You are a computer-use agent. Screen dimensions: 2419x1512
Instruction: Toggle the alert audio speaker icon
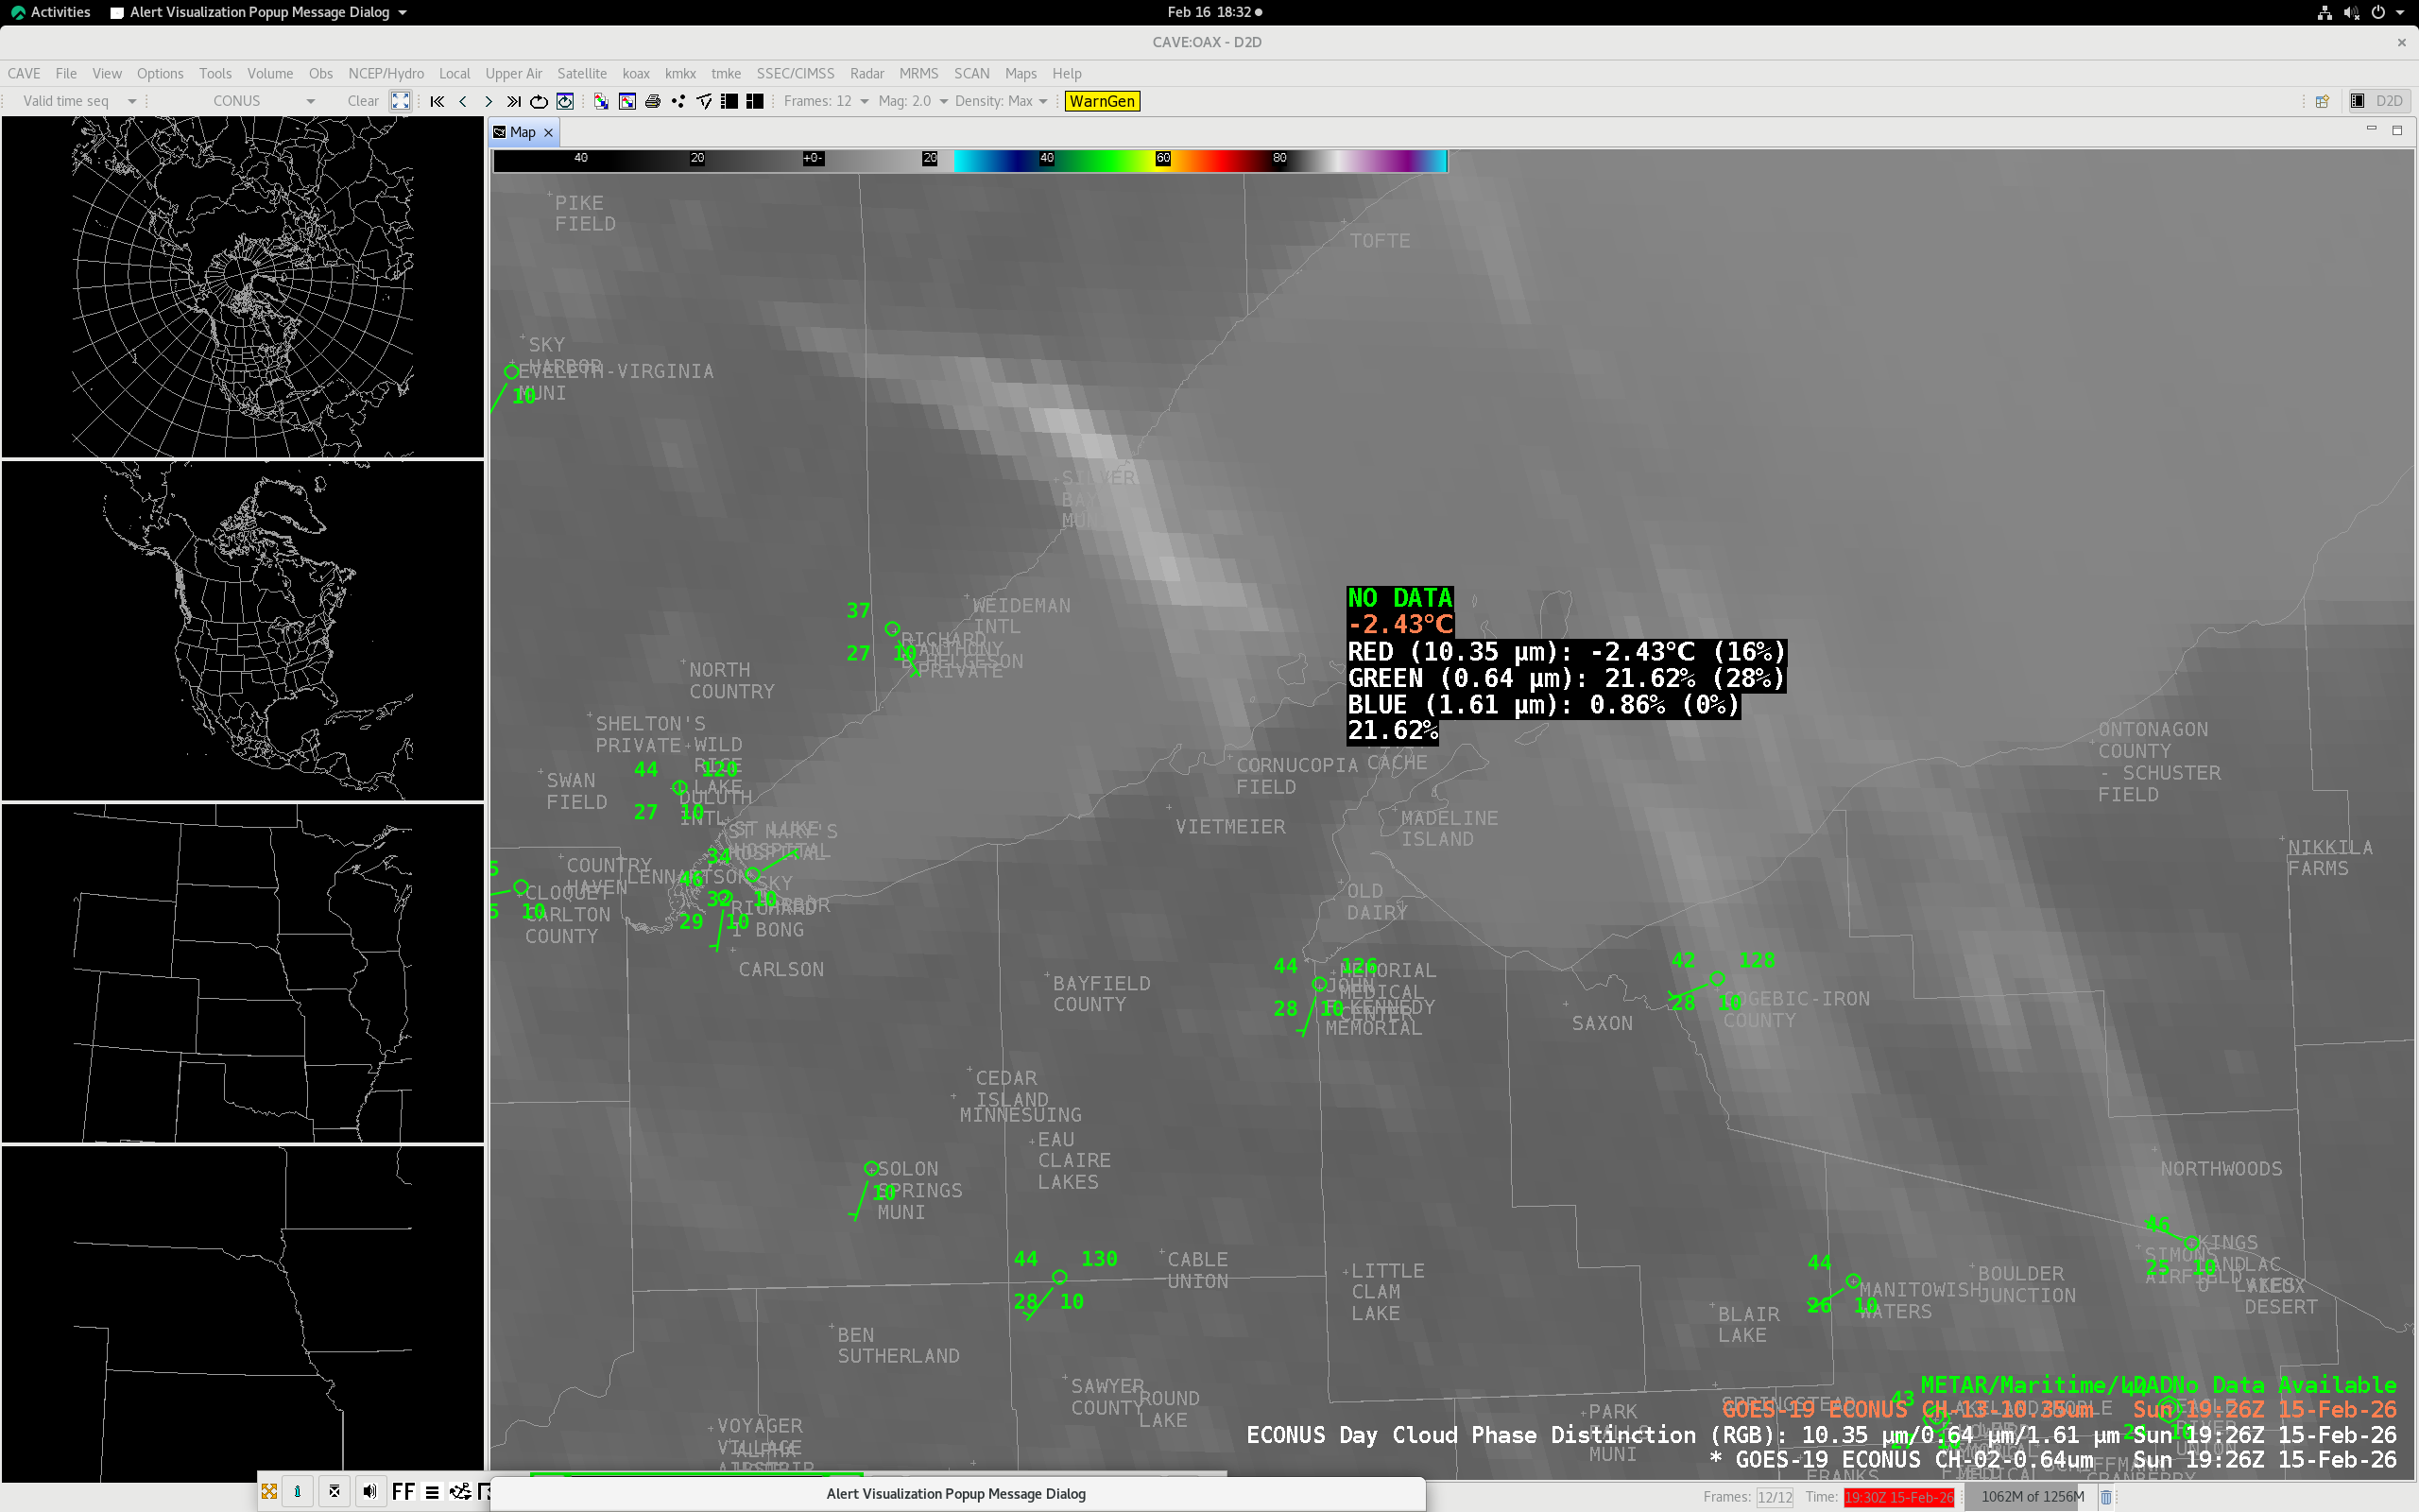coord(369,1491)
